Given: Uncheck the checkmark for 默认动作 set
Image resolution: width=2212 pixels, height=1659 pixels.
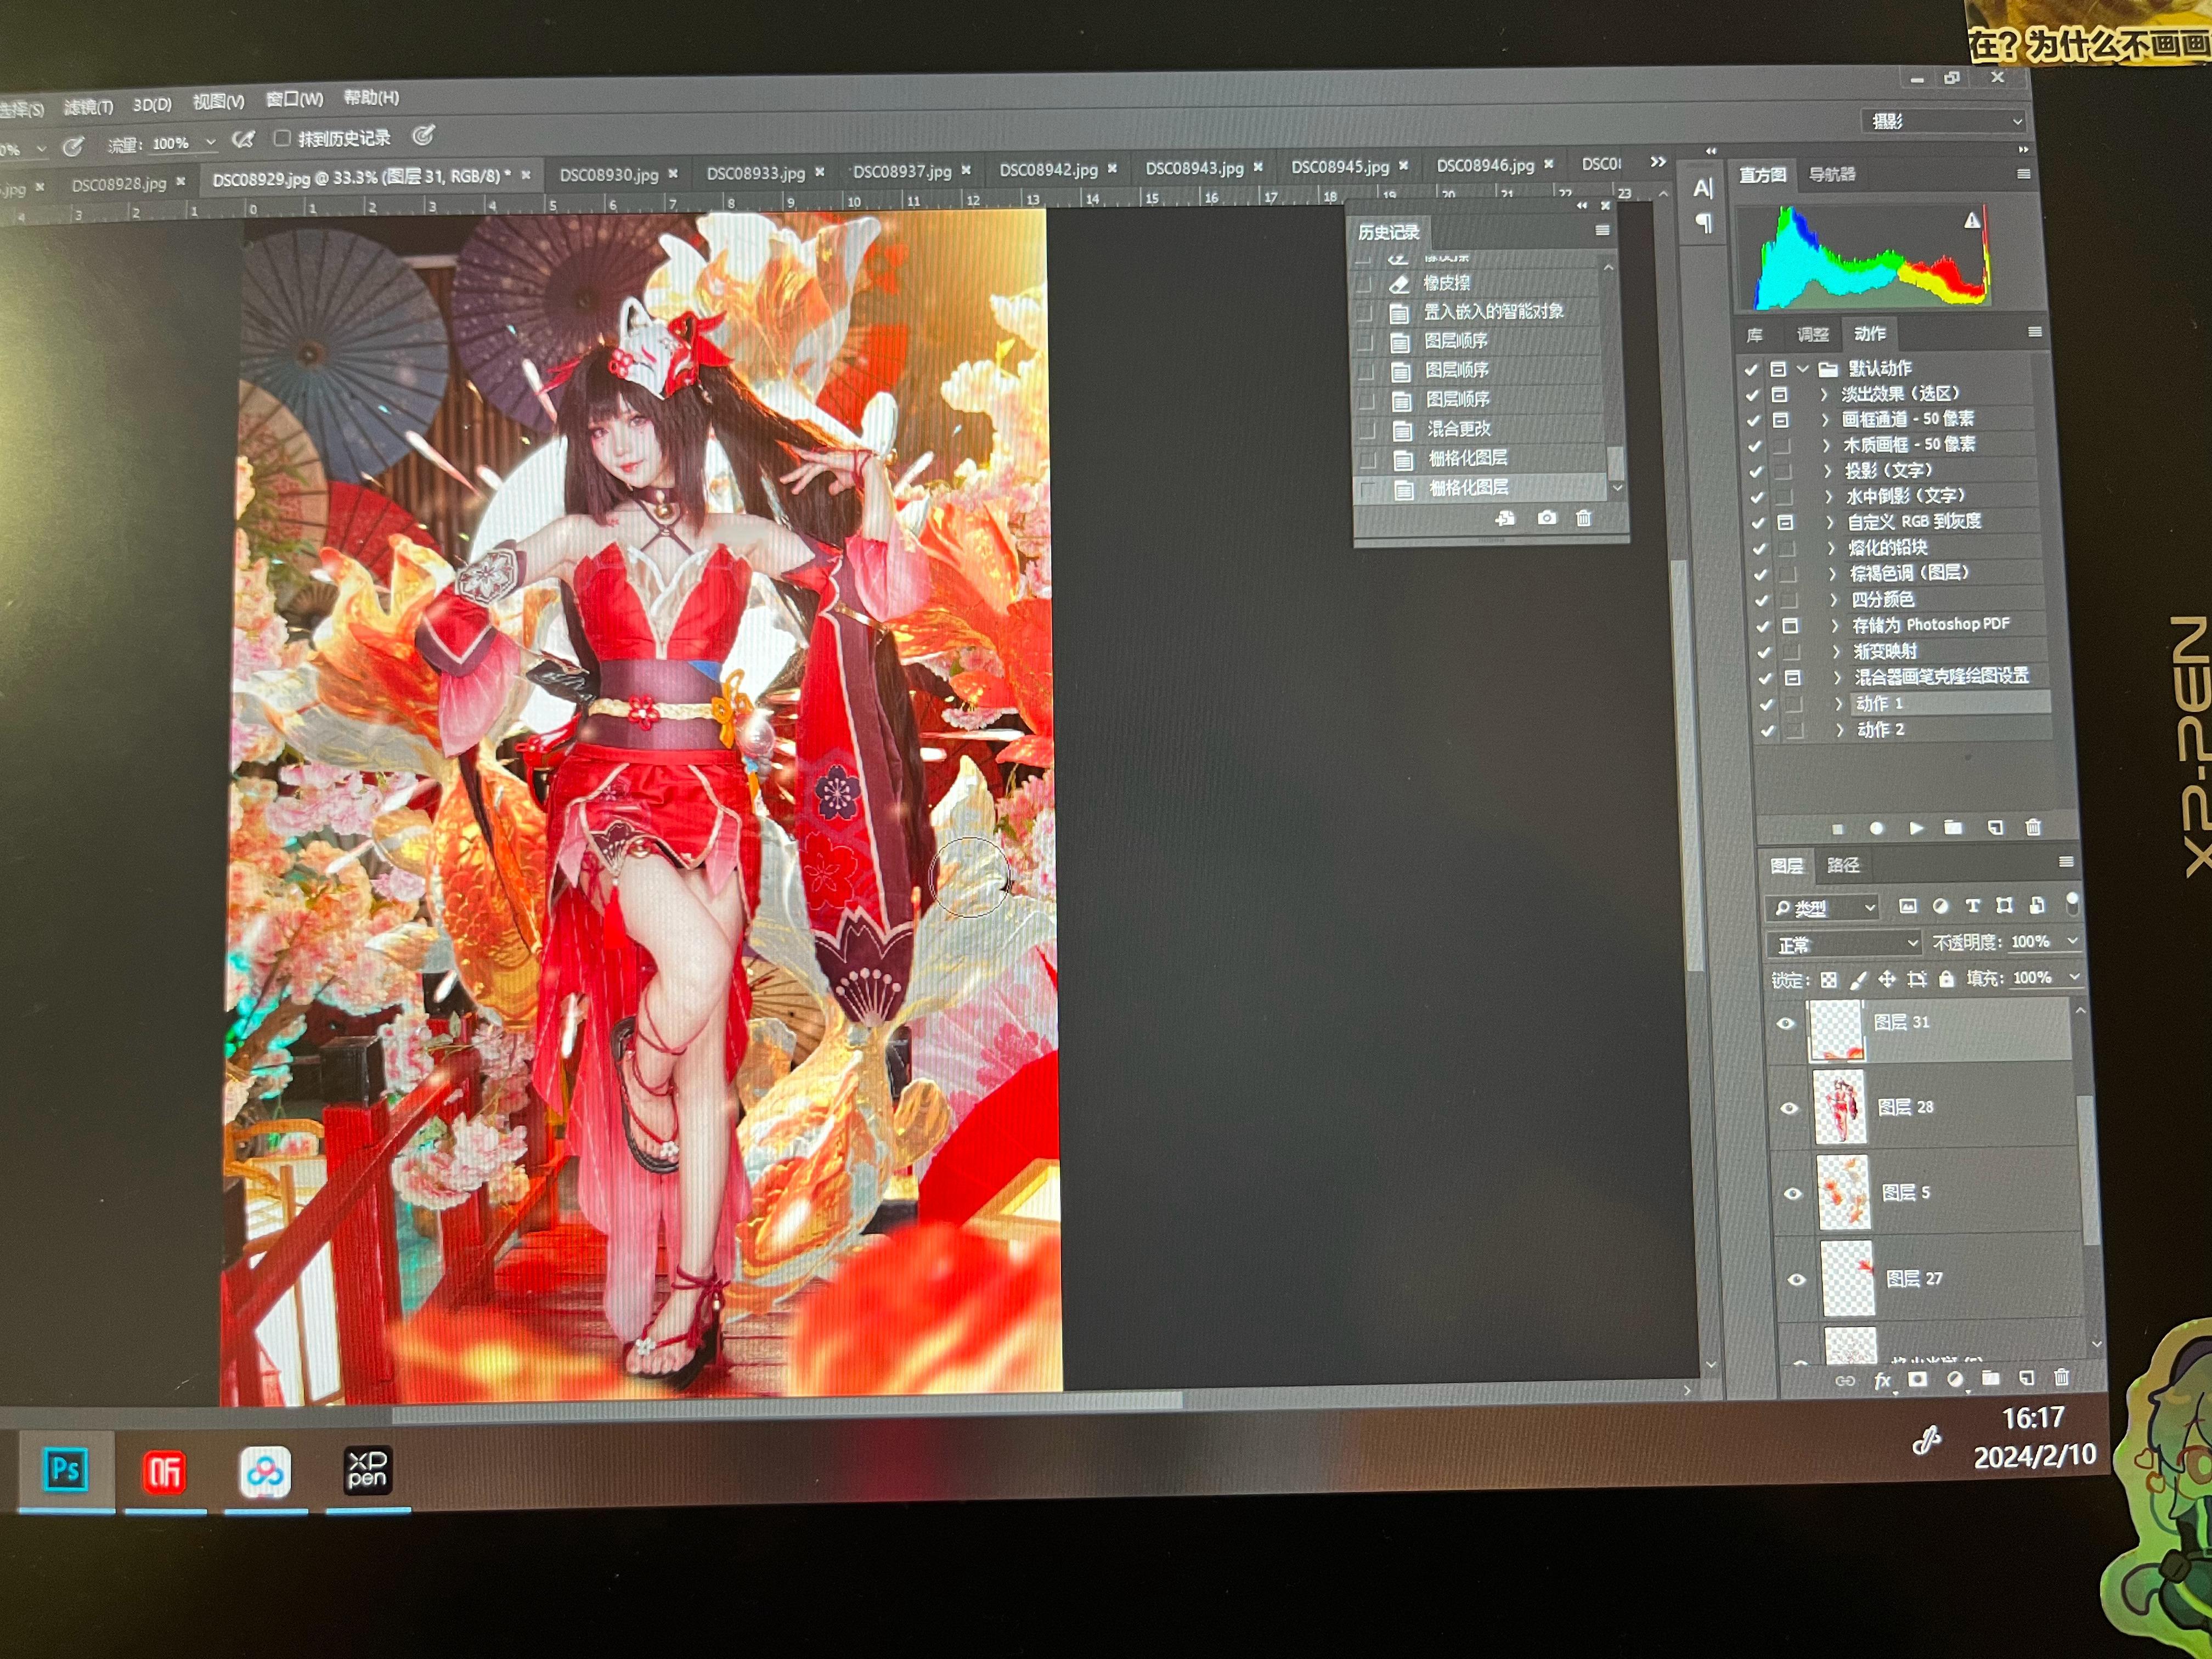Looking at the screenshot, I should coord(1750,369).
